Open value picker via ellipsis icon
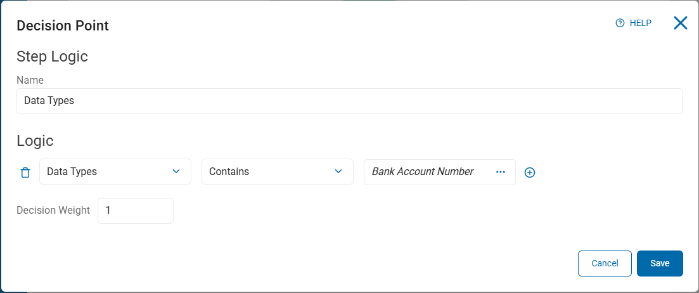 tap(501, 172)
